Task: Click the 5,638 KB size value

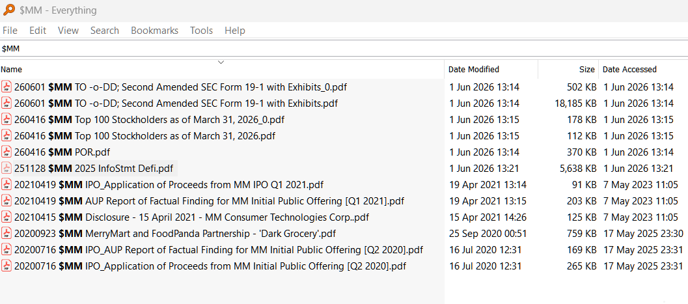Action: 579,168
